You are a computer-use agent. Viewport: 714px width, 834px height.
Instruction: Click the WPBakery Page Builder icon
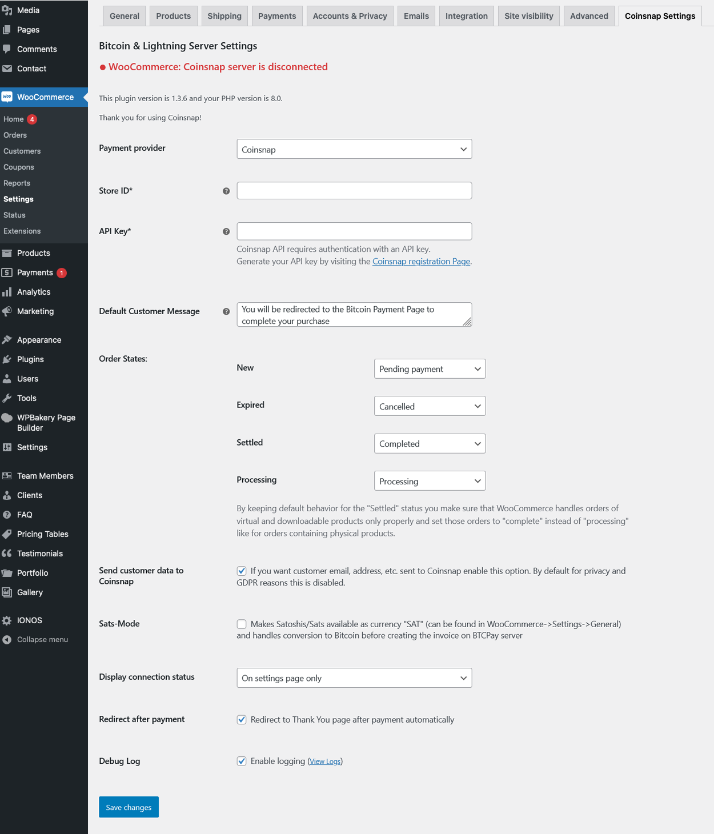7,418
